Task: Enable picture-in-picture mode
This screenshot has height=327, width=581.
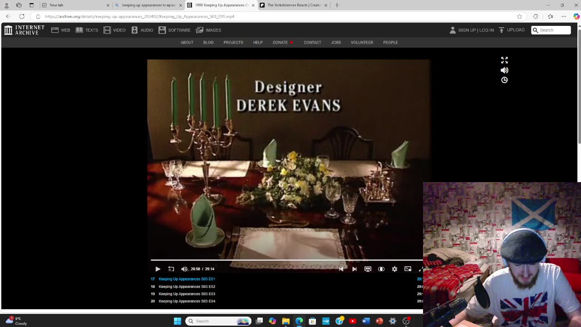Action: tap(408, 269)
